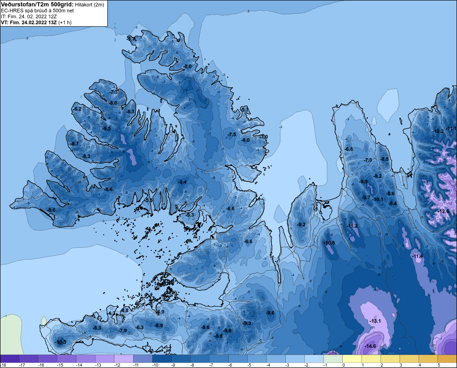This screenshot has width=457, height=368.
Task: Click the 0 tick label on legend
Action: coord(344,365)
